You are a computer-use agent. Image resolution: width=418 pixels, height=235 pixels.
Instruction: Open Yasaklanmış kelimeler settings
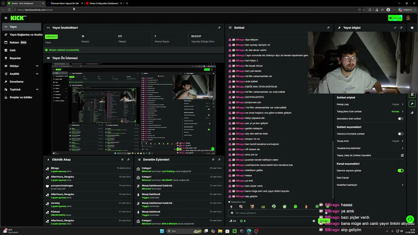pos(370,148)
